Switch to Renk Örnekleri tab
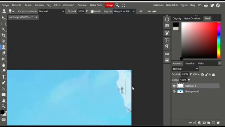 pos(193,18)
